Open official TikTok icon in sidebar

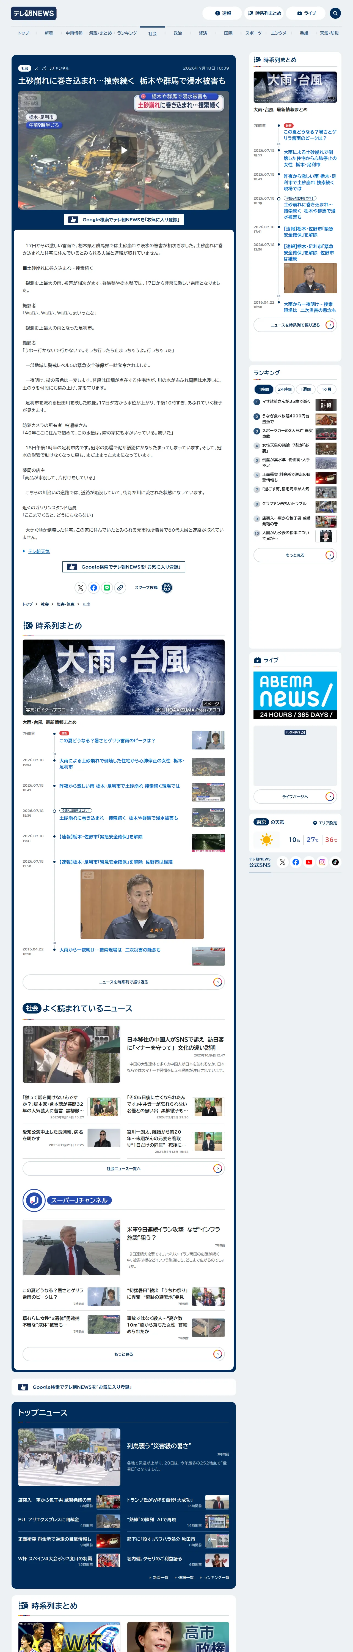click(335, 862)
